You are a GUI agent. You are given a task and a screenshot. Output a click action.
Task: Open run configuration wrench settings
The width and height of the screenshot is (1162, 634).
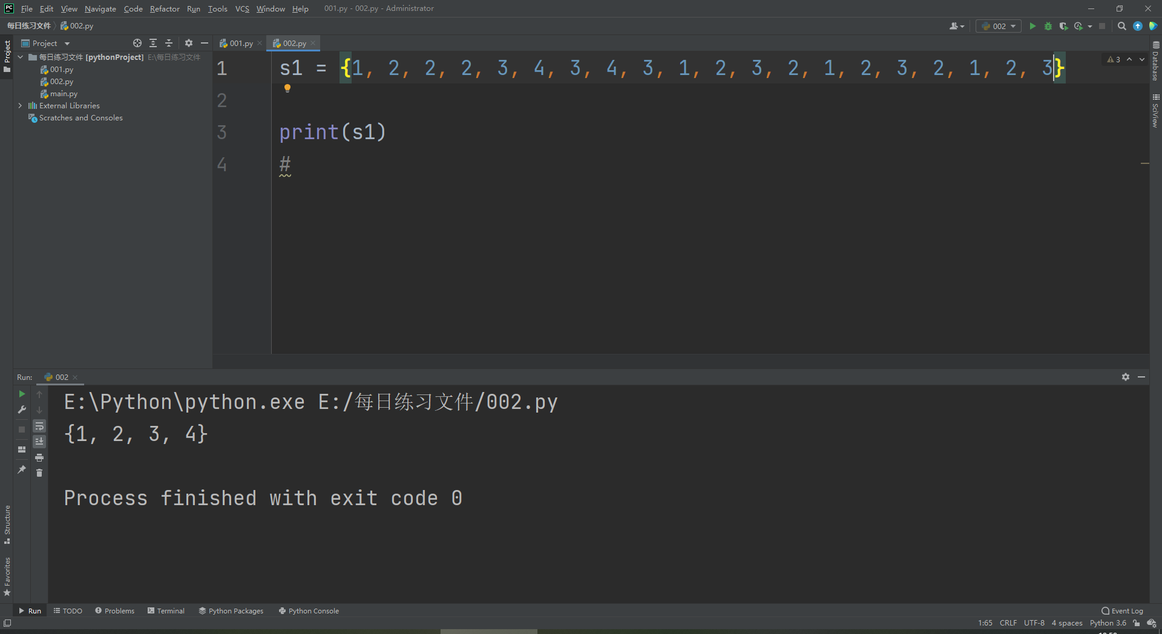(22, 410)
